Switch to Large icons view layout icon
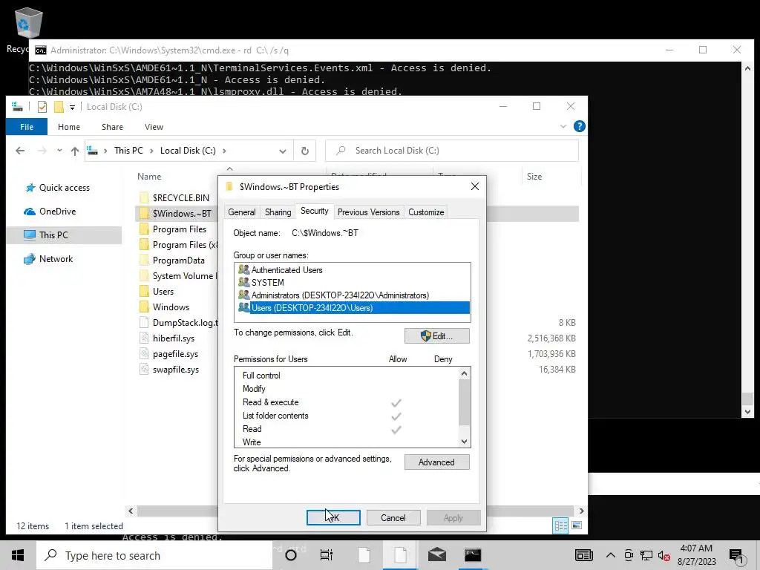Image resolution: width=760 pixels, height=570 pixels. (x=576, y=525)
